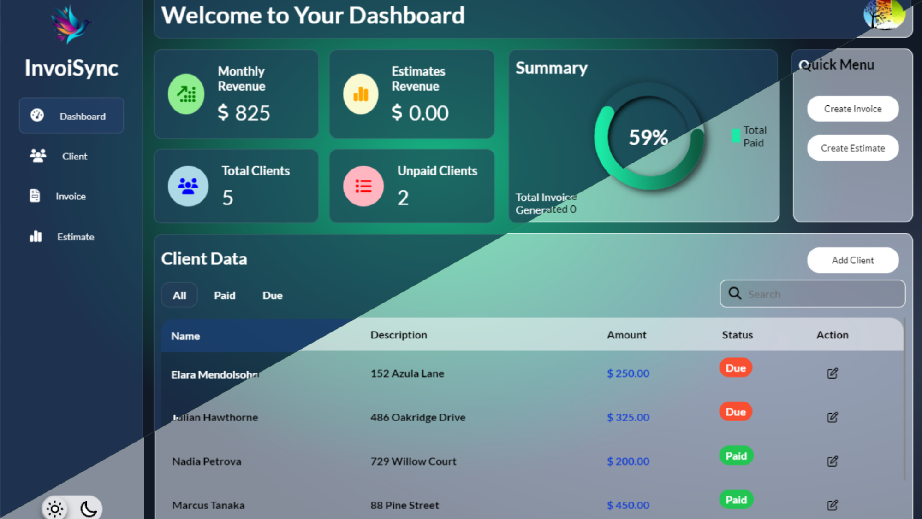Click the Summary heading
Screen dimensions: 922x519
pyautogui.click(x=551, y=68)
